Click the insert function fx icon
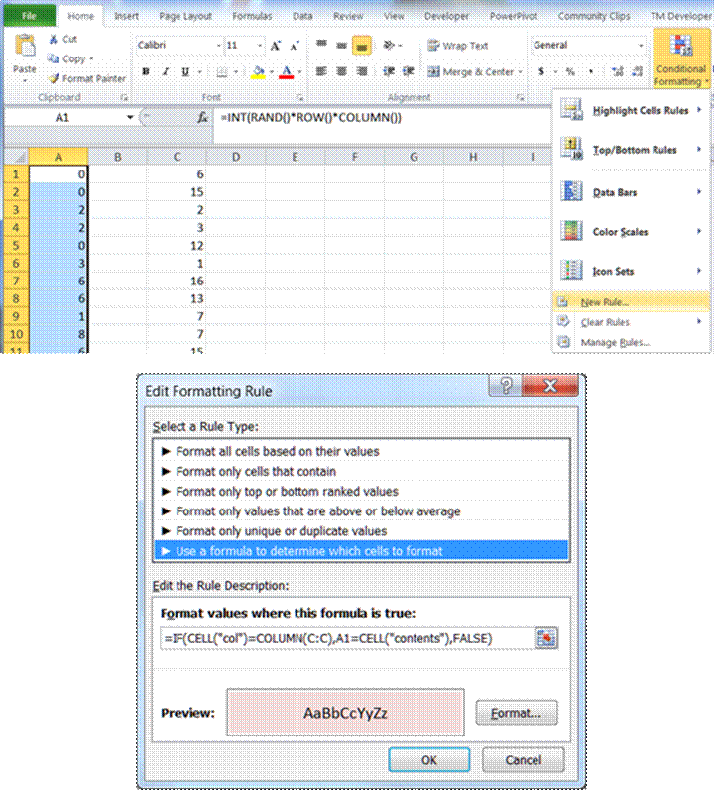The width and height of the screenshot is (714, 793). click(203, 118)
